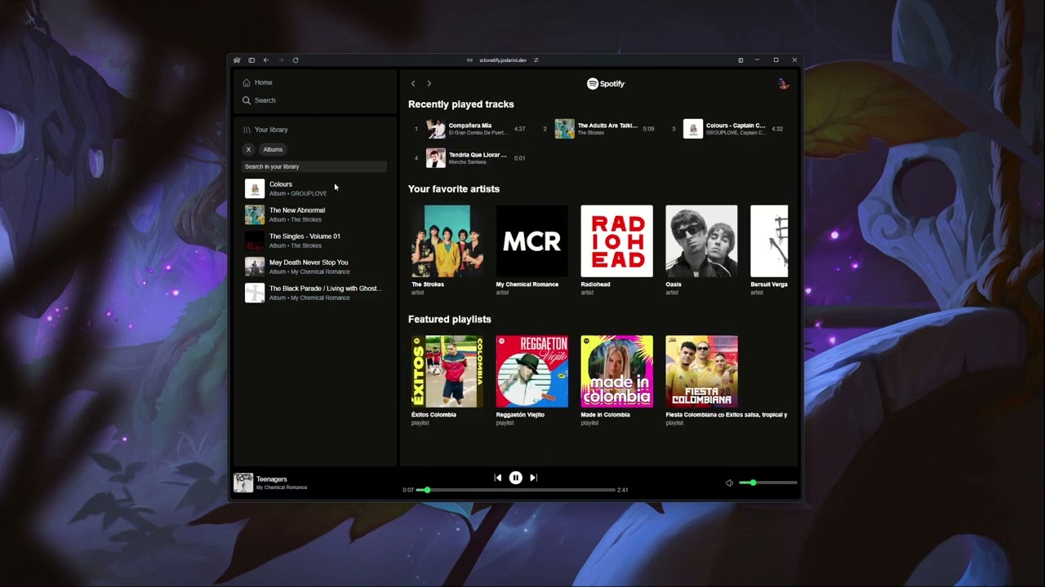Skip to the previous track
1045x587 pixels.
pos(498,478)
